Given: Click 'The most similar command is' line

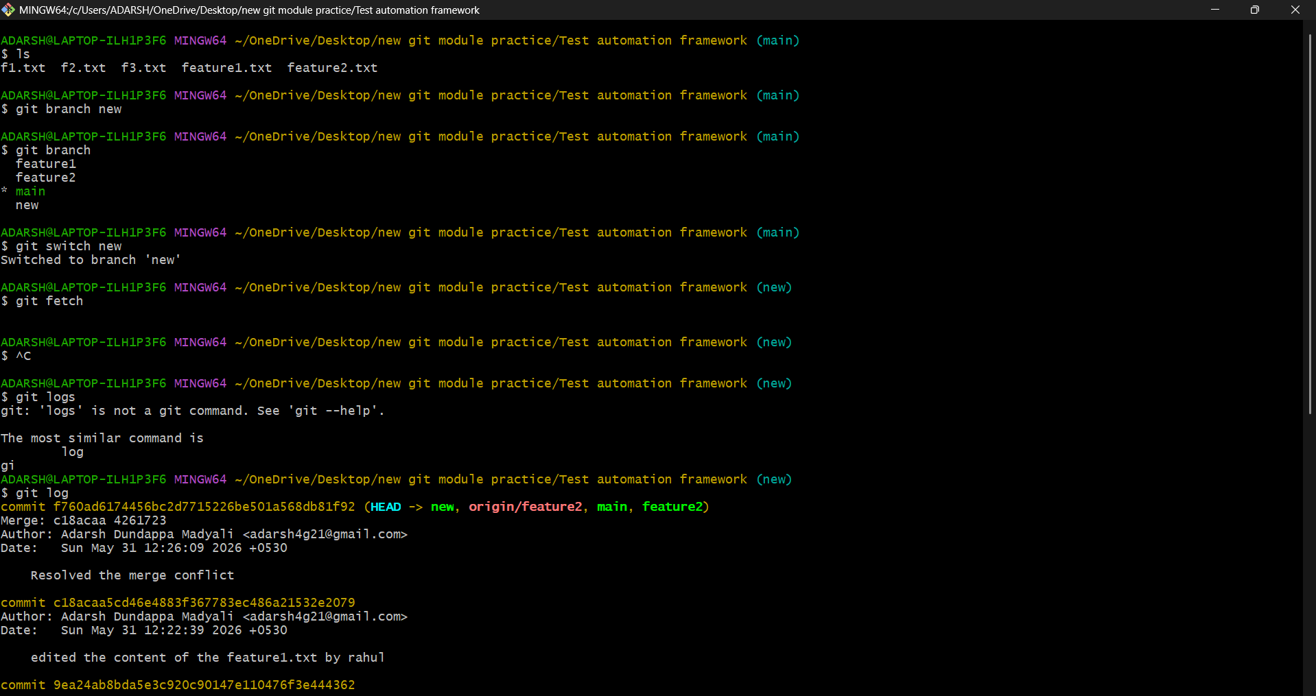Looking at the screenshot, I should pos(102,438).
